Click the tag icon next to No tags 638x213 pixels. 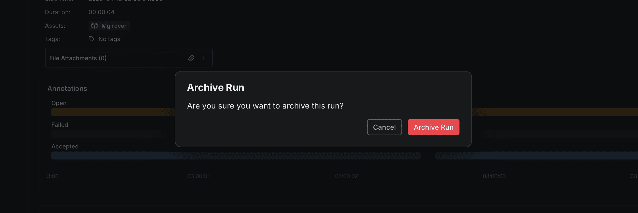[91, 39]
